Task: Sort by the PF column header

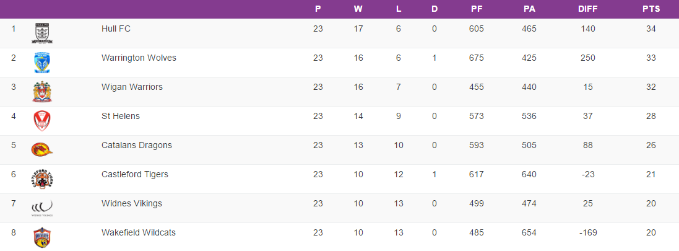Action: pos(477,9)
